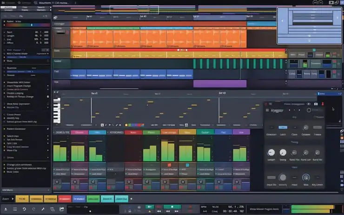The height and width of the screenshot is (215, 344).
Task: Click the fullscreen icon at top right corner
Action: [337, 3]
